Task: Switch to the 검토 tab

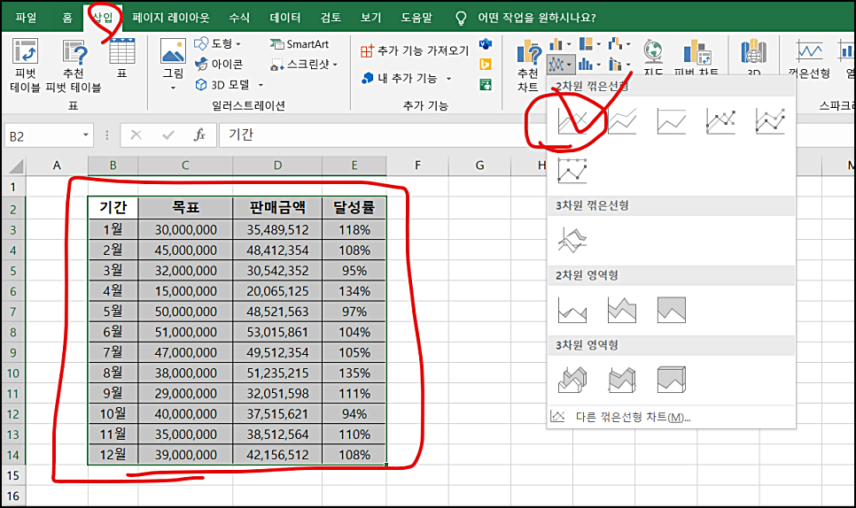Action: click(x=331, y=18)
